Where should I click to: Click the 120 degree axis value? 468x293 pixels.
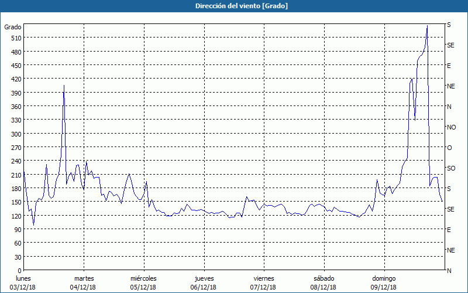(16, 216)
